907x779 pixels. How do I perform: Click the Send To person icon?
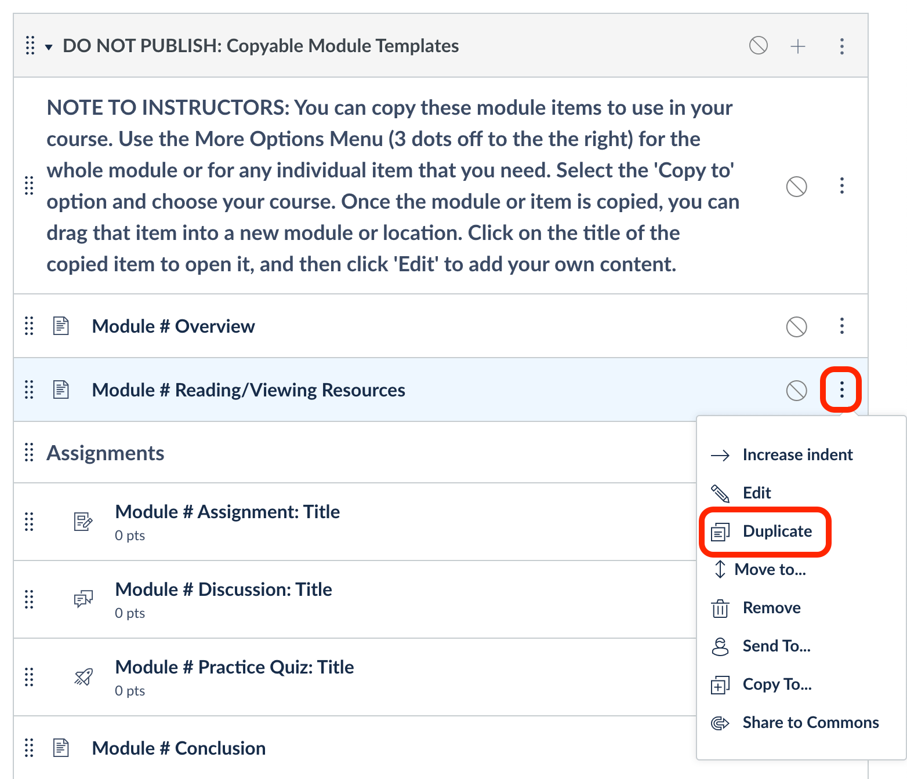pos(720,646)
